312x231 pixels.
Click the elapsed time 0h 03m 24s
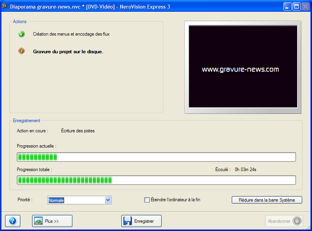click(245, 170)
